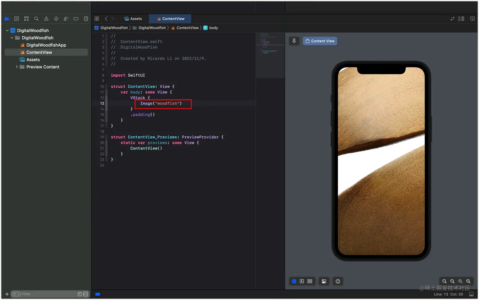The image size is (479, 300).
Task: Click body symbol in the jump bar
Action: [211, 28]
